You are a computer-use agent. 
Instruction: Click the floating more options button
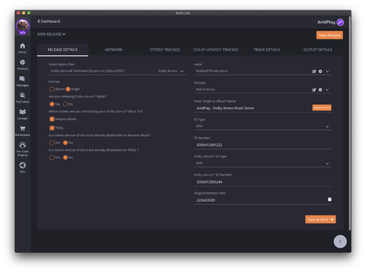point(340,241)
